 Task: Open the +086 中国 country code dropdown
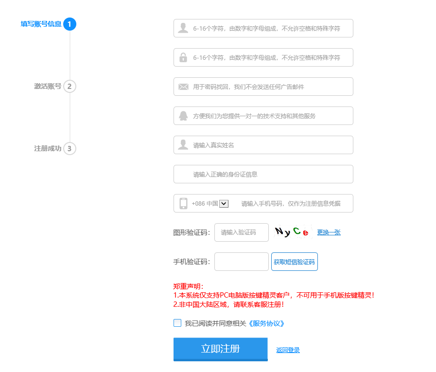224,204
